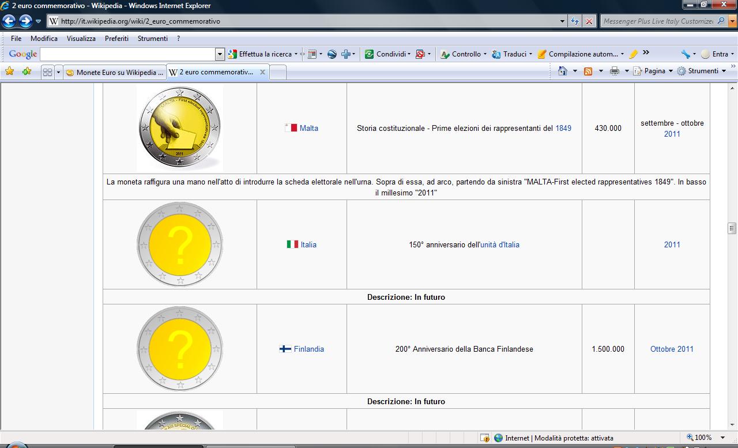Change zoom level 100% in status bar
738x448 pixels.
(707, 438)
